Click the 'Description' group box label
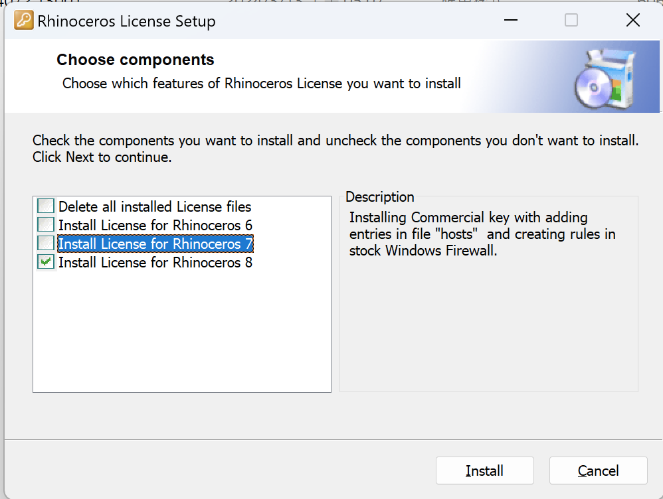The height and width of the screenshot is (499, 663). pos(379,197)
